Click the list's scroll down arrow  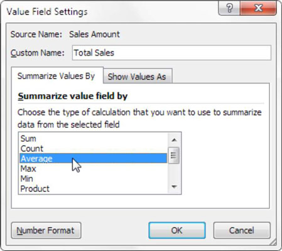(174, 186)
